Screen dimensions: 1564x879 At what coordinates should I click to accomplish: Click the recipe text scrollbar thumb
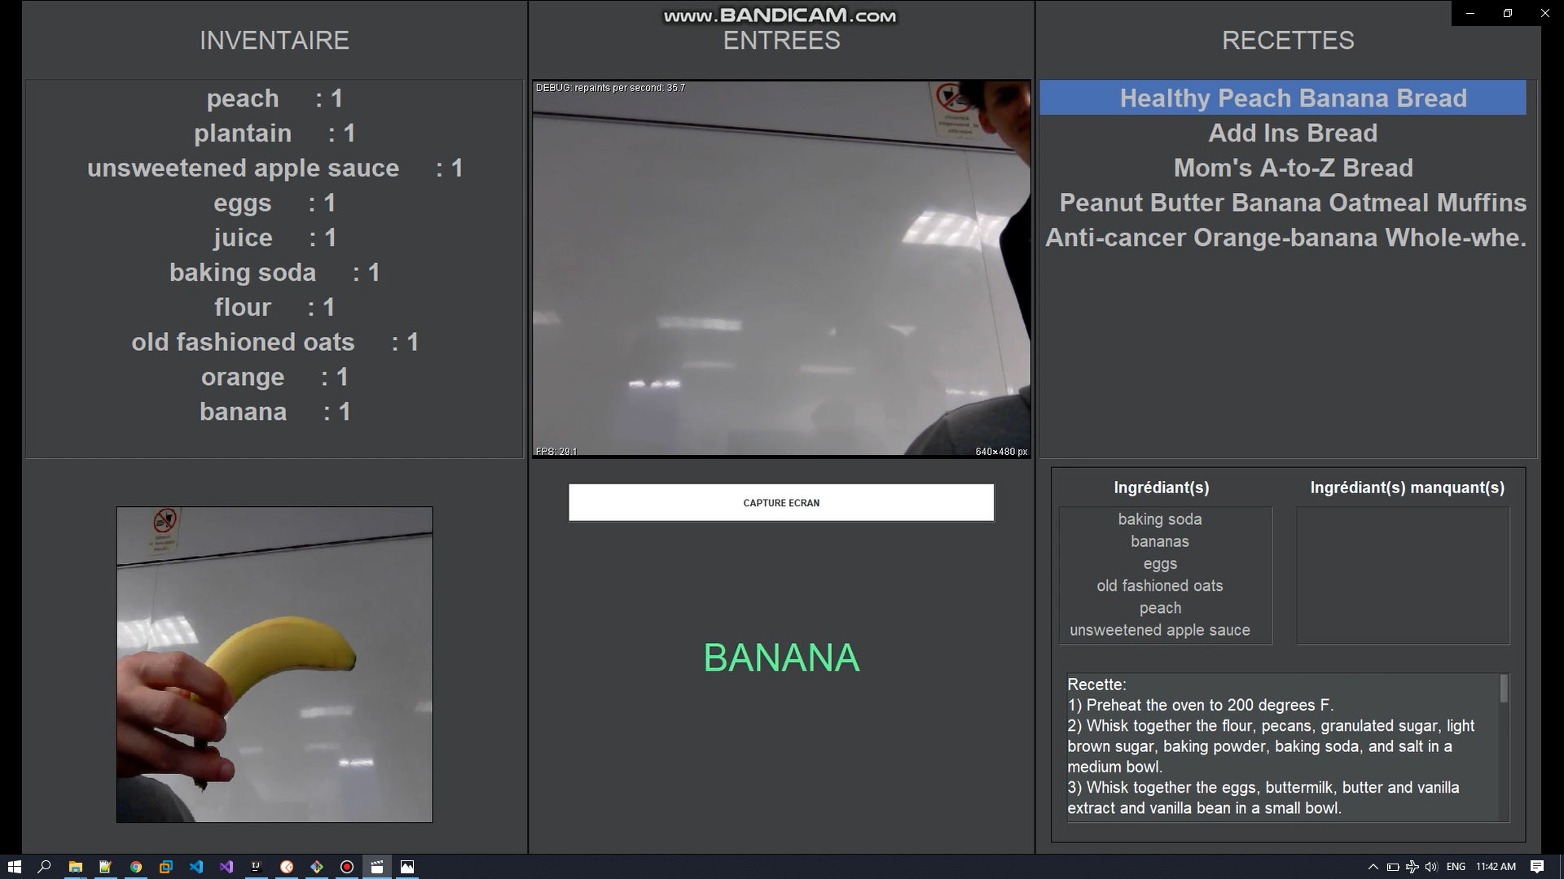point(1503,689)
